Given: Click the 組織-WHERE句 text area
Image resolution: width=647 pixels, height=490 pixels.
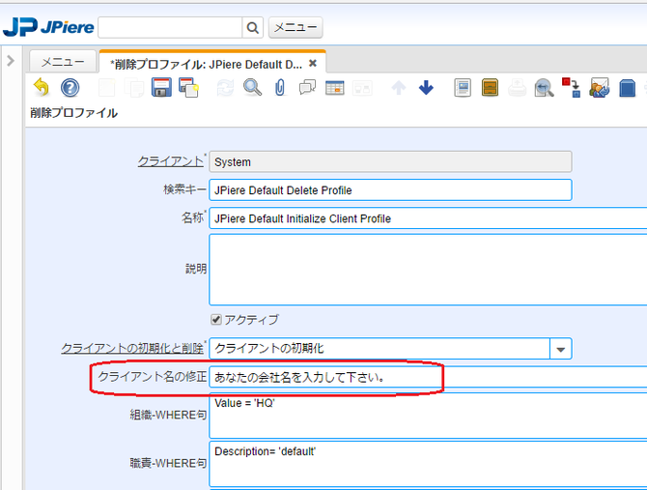Looking at the screenshot, I should [428, 416].
